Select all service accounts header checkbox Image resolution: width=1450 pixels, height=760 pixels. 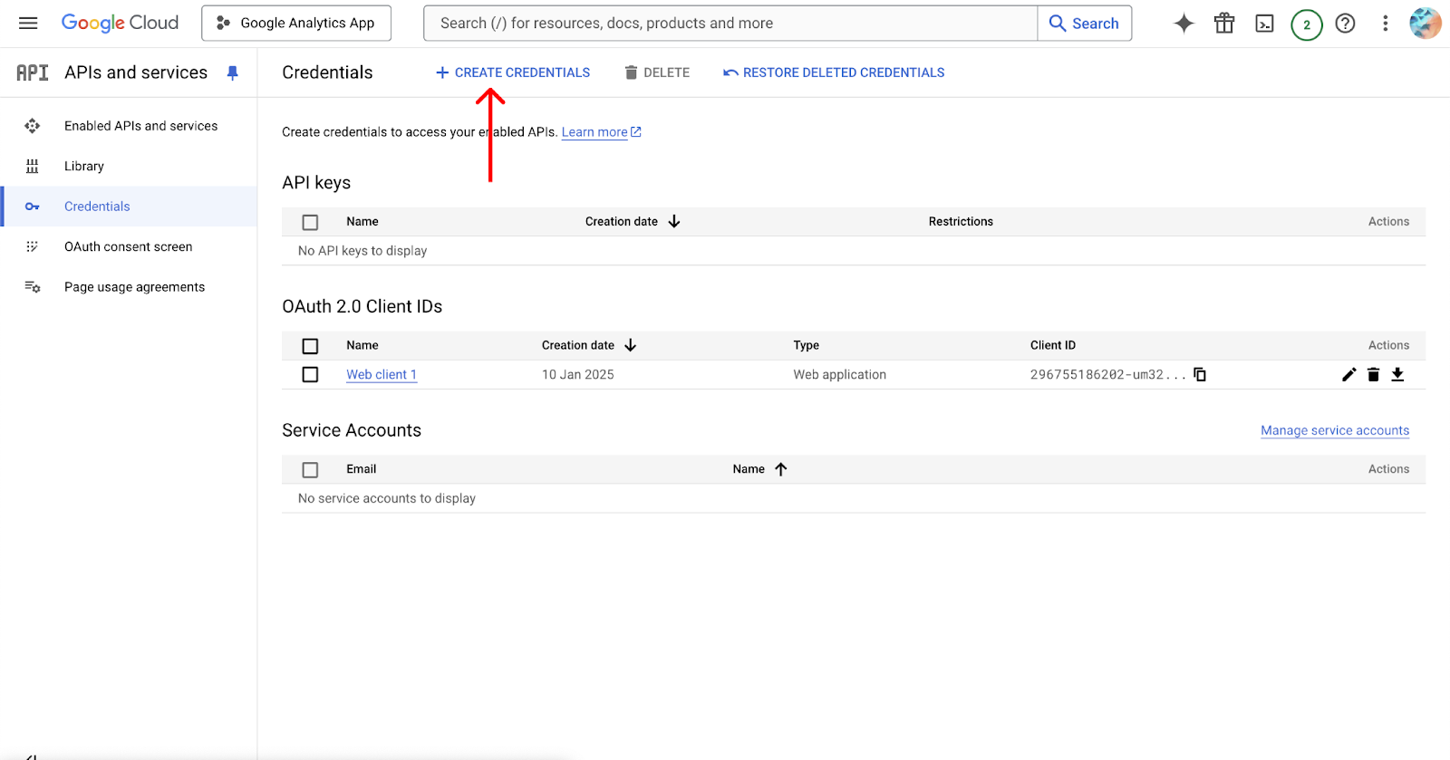coord(310,469)
